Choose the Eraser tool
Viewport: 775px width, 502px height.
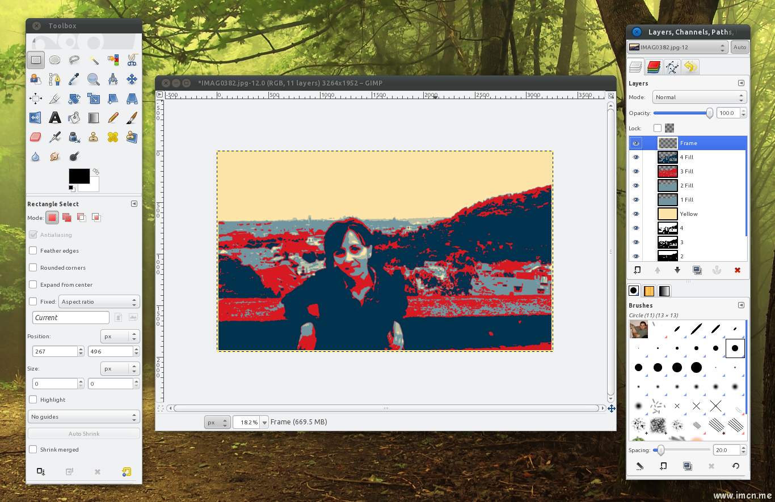pos(36,137)
